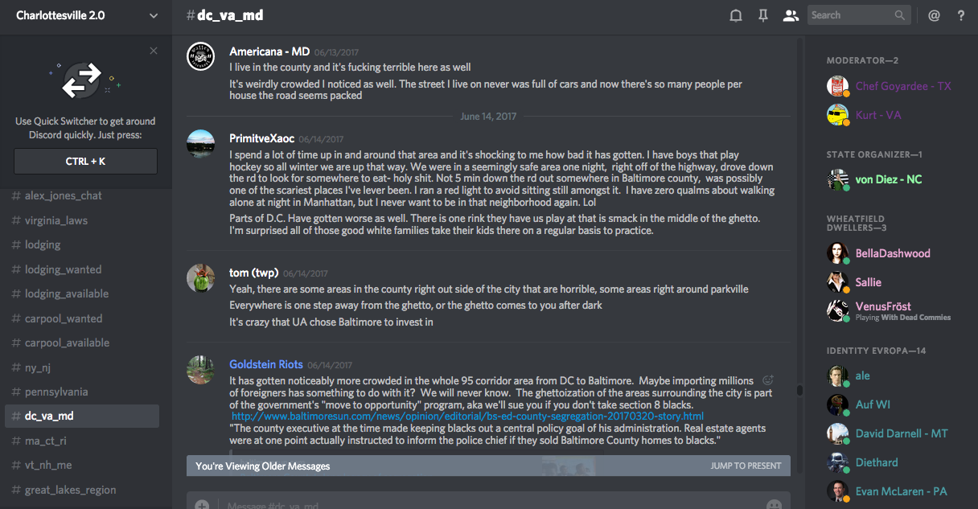Open emoji picker in message box
Screen dimensions: 978x509
[774, 504]
